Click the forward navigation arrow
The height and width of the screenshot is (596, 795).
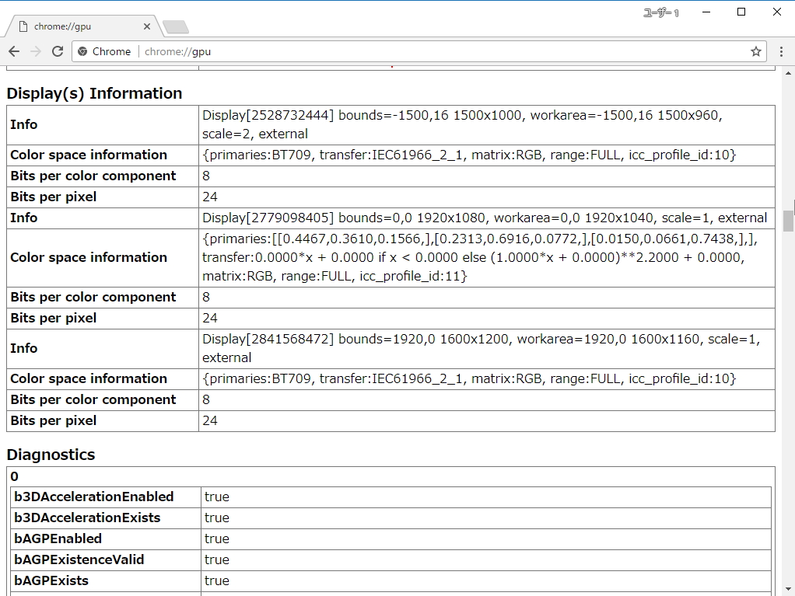pos(36,51)
